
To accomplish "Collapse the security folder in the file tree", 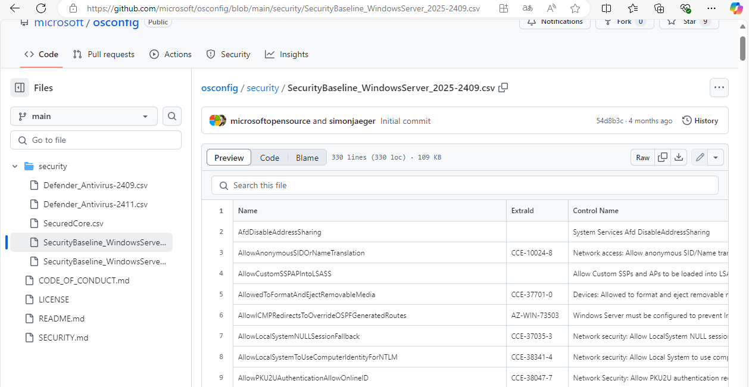I will [14, 166].
